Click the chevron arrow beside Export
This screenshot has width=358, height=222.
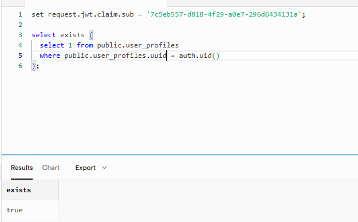tap(104, 168)
